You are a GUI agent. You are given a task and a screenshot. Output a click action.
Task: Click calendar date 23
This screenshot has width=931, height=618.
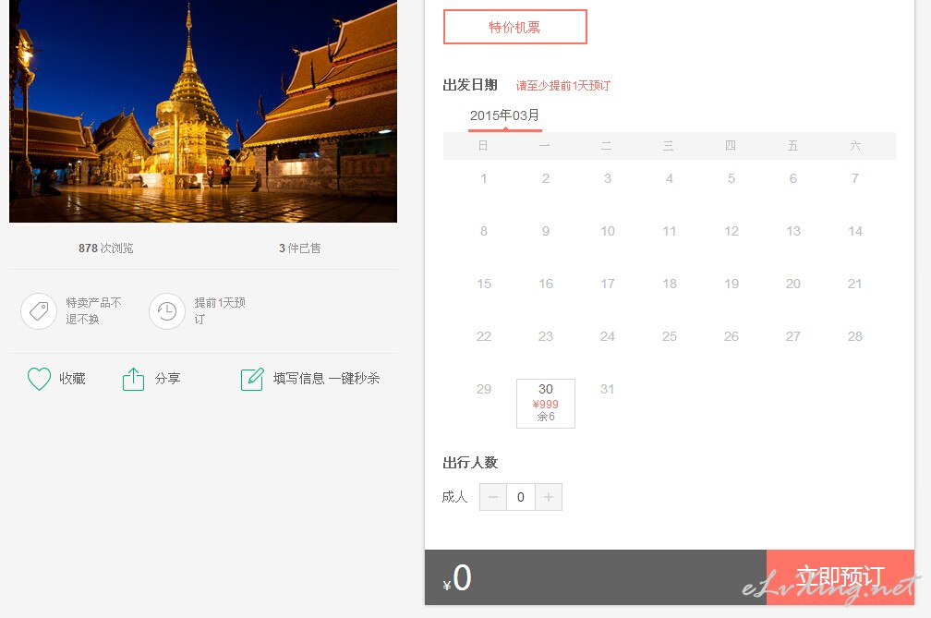(x=546, y=336)
